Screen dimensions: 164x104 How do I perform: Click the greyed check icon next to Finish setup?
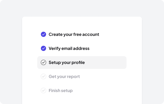(x=43, y=90)
